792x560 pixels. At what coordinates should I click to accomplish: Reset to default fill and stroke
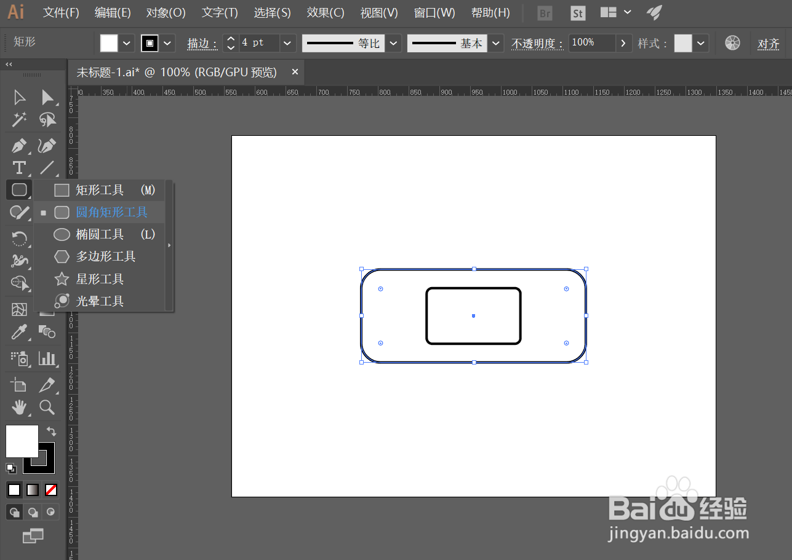(x=11, y=468)
